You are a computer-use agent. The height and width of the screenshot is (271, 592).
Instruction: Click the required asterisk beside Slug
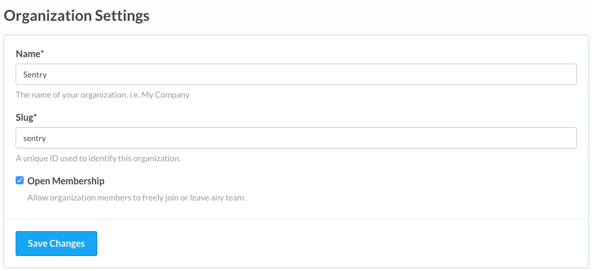click(36, 117)
